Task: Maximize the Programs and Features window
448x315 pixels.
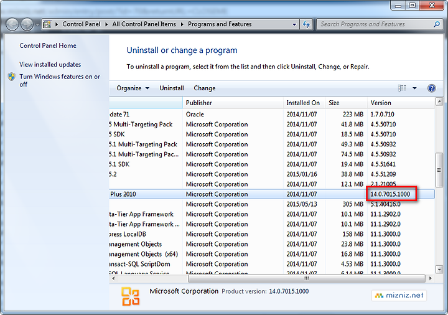Action: coord(412,6)
